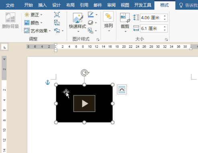The height and width of the screenshot is (153, 198).
Task: Click the Change Picture icon
Action: [57, 23]
